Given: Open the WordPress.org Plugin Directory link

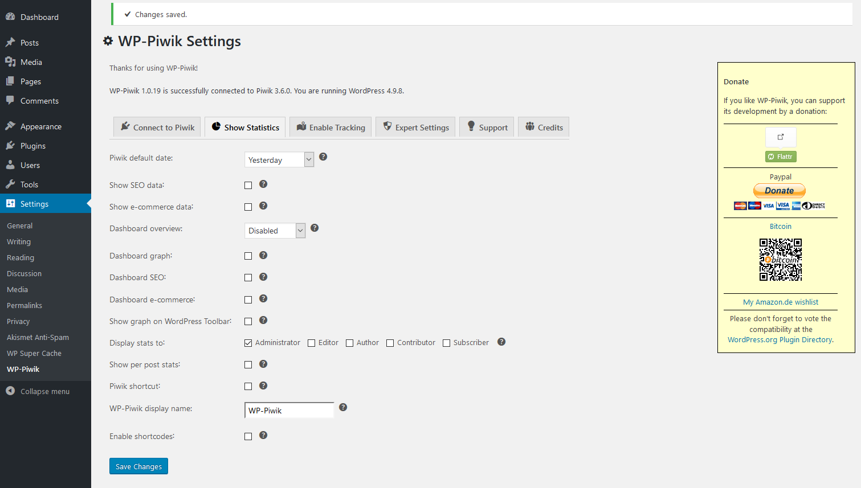Looking at the screenshot, I should 780,340.
